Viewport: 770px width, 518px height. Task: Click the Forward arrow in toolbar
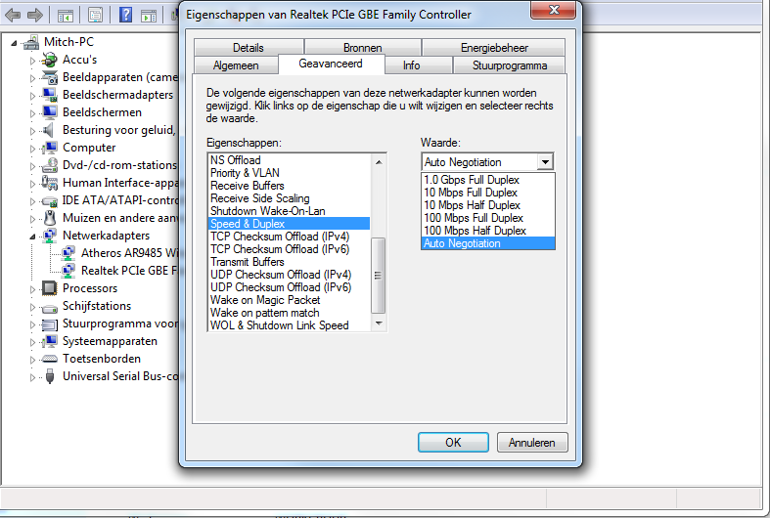point(34,15)
